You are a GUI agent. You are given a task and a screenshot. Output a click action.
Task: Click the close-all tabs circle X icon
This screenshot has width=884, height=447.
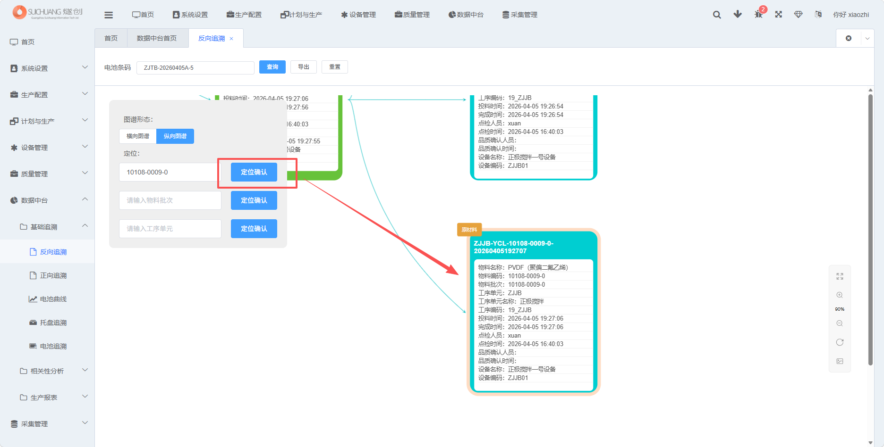point(849,38)
